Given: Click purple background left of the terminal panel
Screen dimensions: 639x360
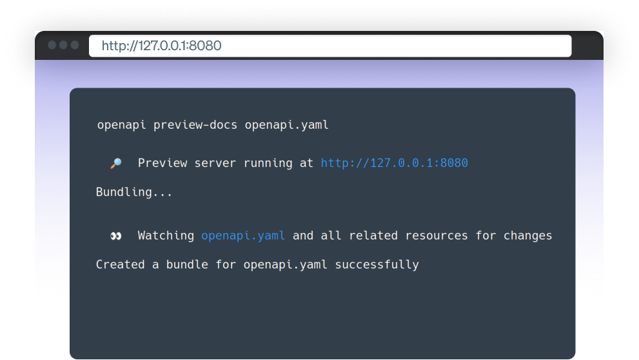Looking at the screenshot, I should [x=52, y=193].
